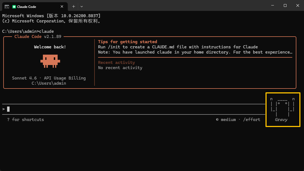Open a new terminal tab
This screenshot has height=171, width=304.
point(73,7)
